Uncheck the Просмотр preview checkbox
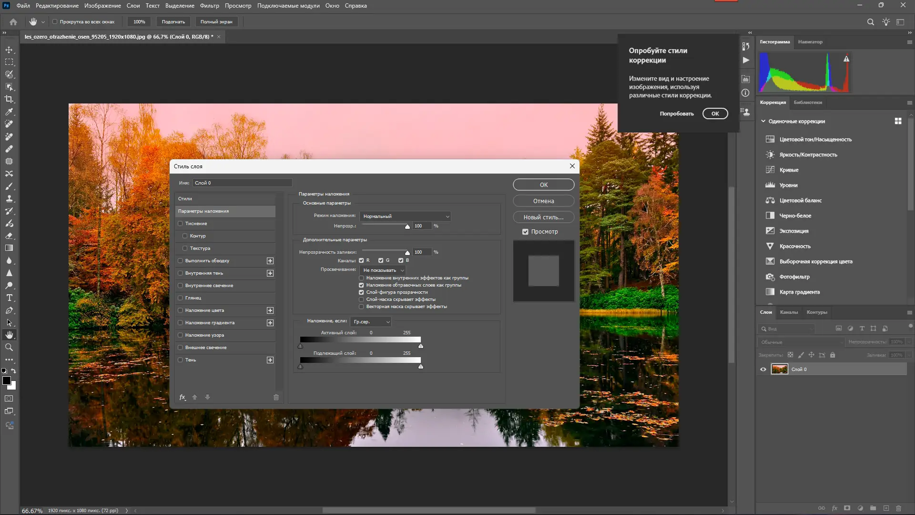This screenshot has width=915, height=515. 525,232
